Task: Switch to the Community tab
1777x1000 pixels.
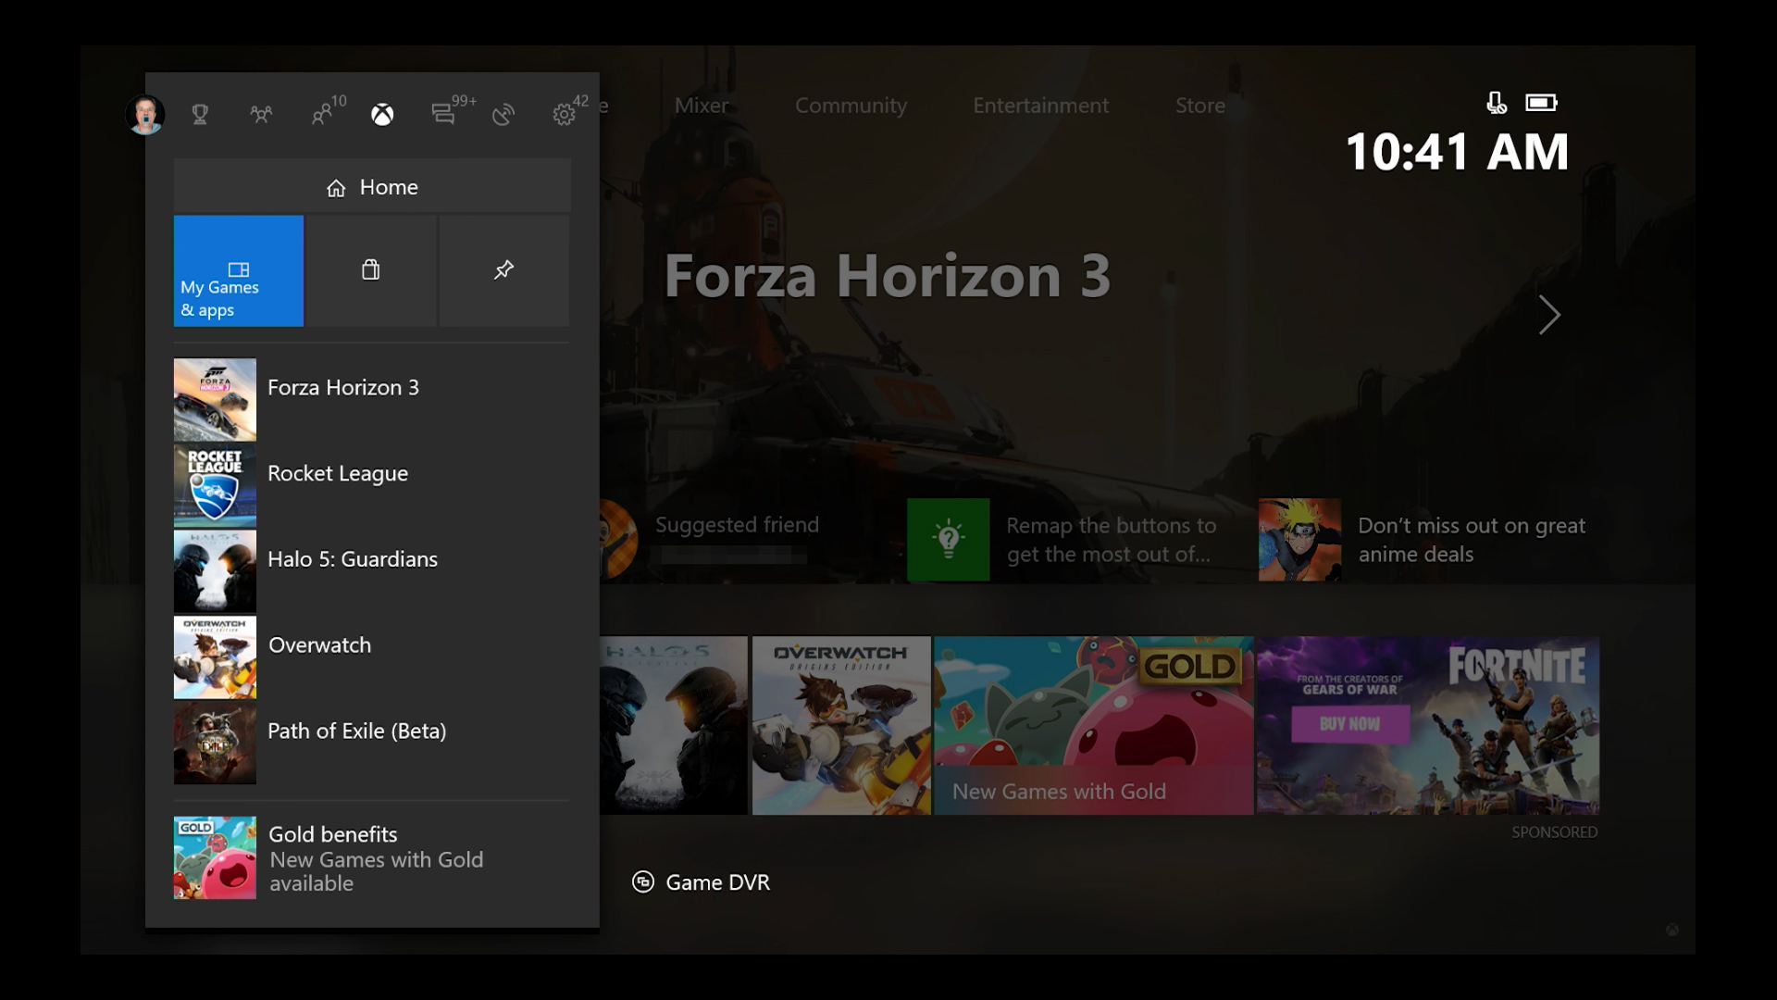Action: coord(851,106)
